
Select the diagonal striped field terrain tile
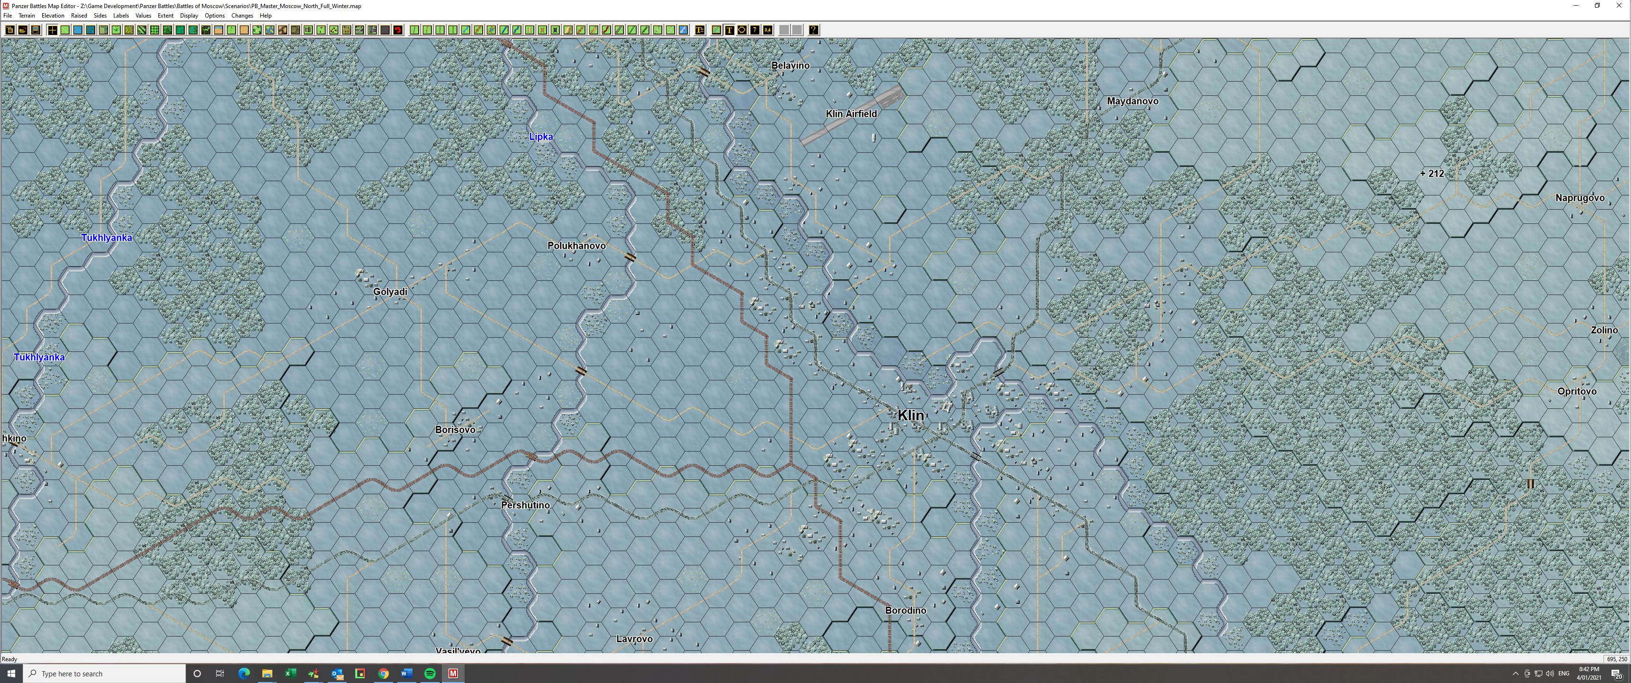(142, 30)
